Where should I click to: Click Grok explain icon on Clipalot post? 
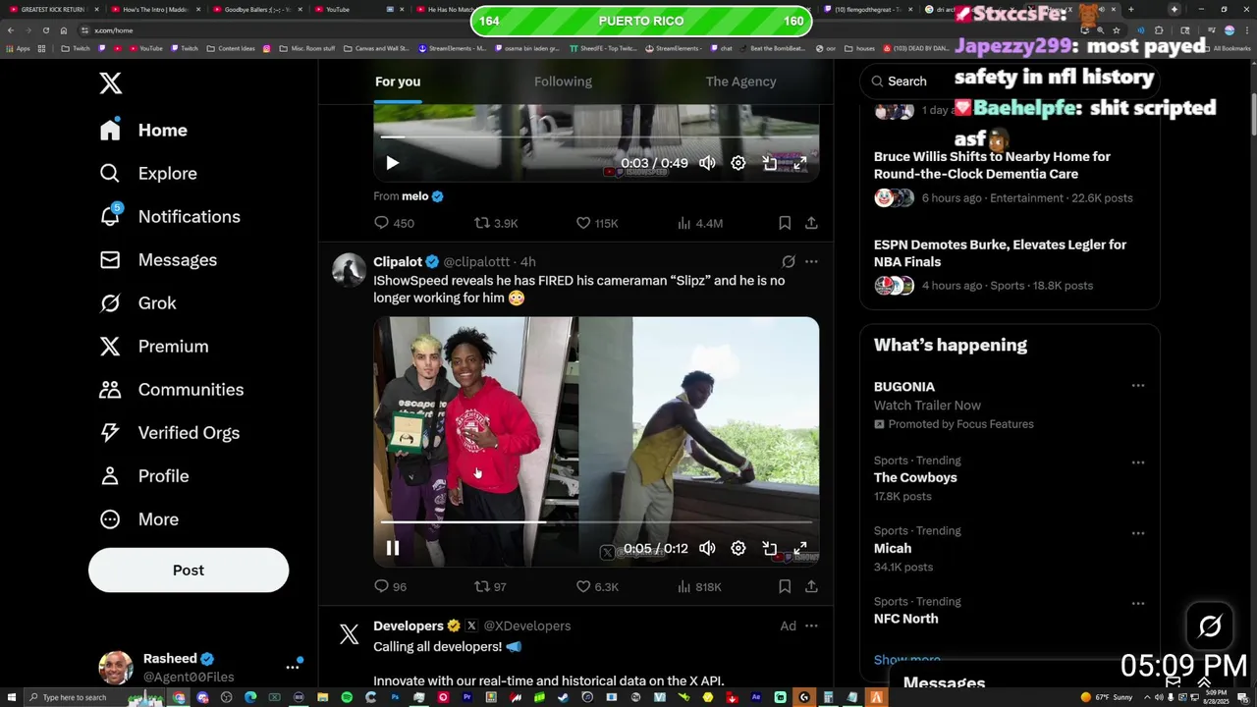789,261
